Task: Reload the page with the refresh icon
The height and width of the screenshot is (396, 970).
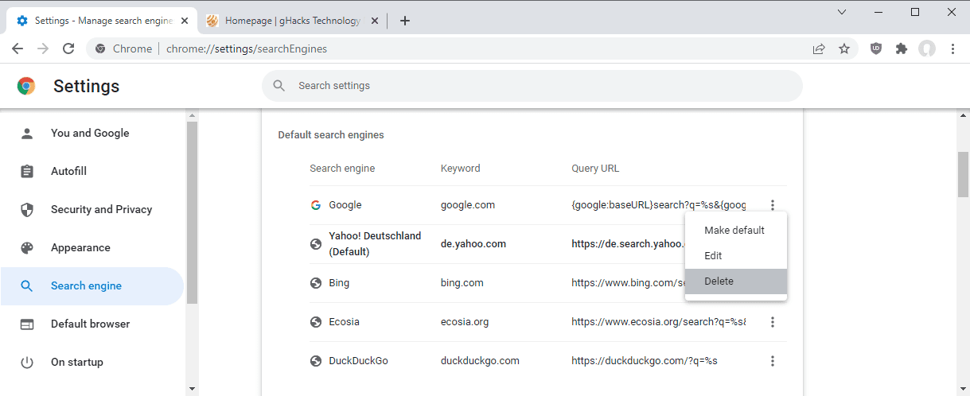Action: coord(68,49)
